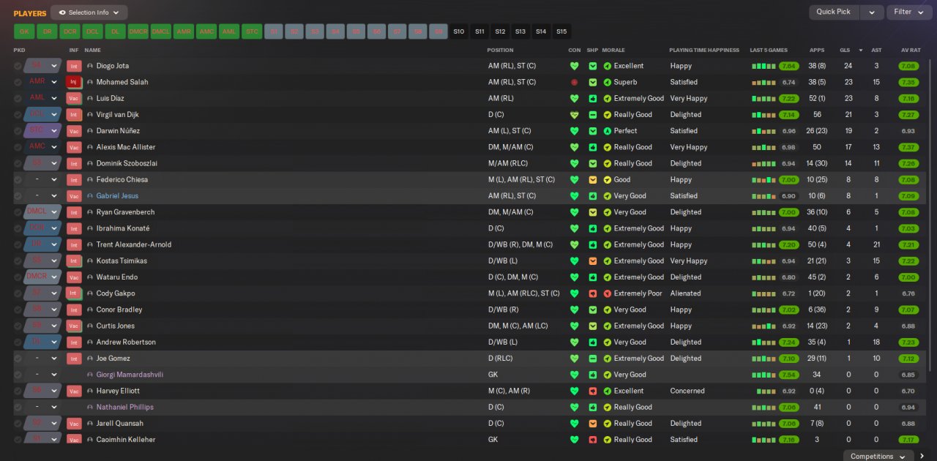937x461 pixels.
Task: Toggle the picked checkmark for Gabriel Jesus
Action: point(18,196)
